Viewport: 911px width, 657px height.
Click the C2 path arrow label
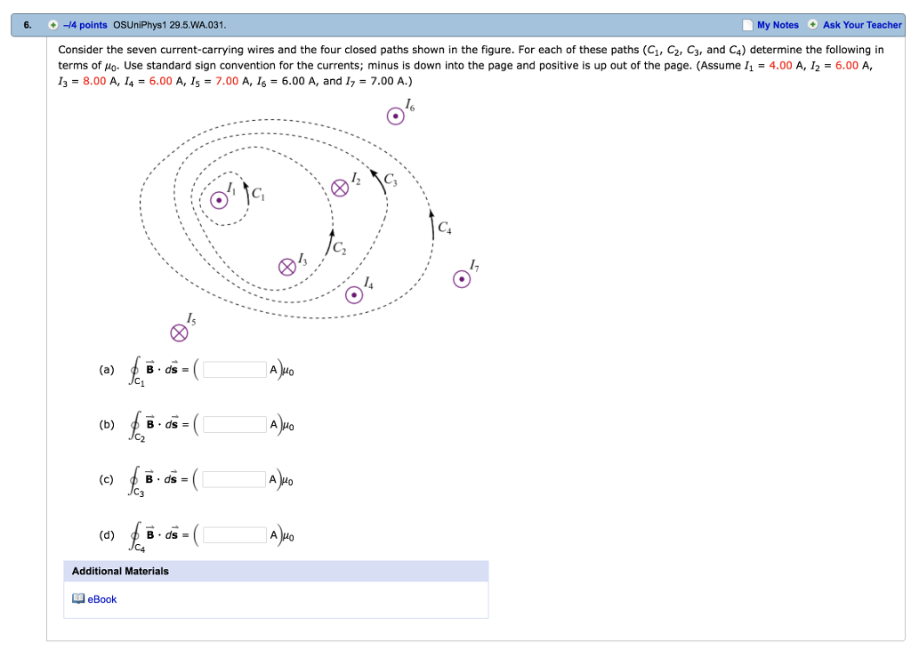click(x=339, y=248)
